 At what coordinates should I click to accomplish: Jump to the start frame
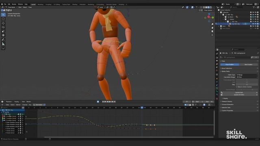103,102
